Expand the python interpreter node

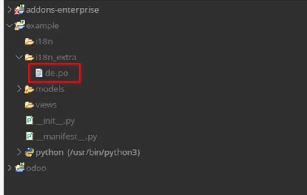[x=19, y=152]
